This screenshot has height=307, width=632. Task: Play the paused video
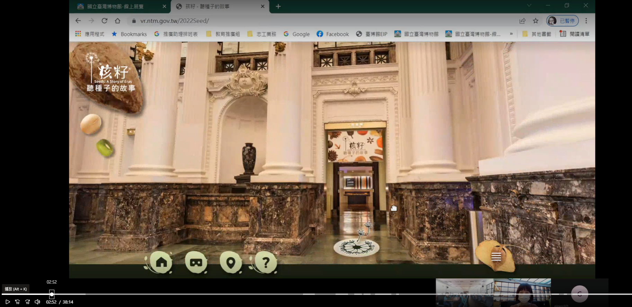click(x=8, y=302)
